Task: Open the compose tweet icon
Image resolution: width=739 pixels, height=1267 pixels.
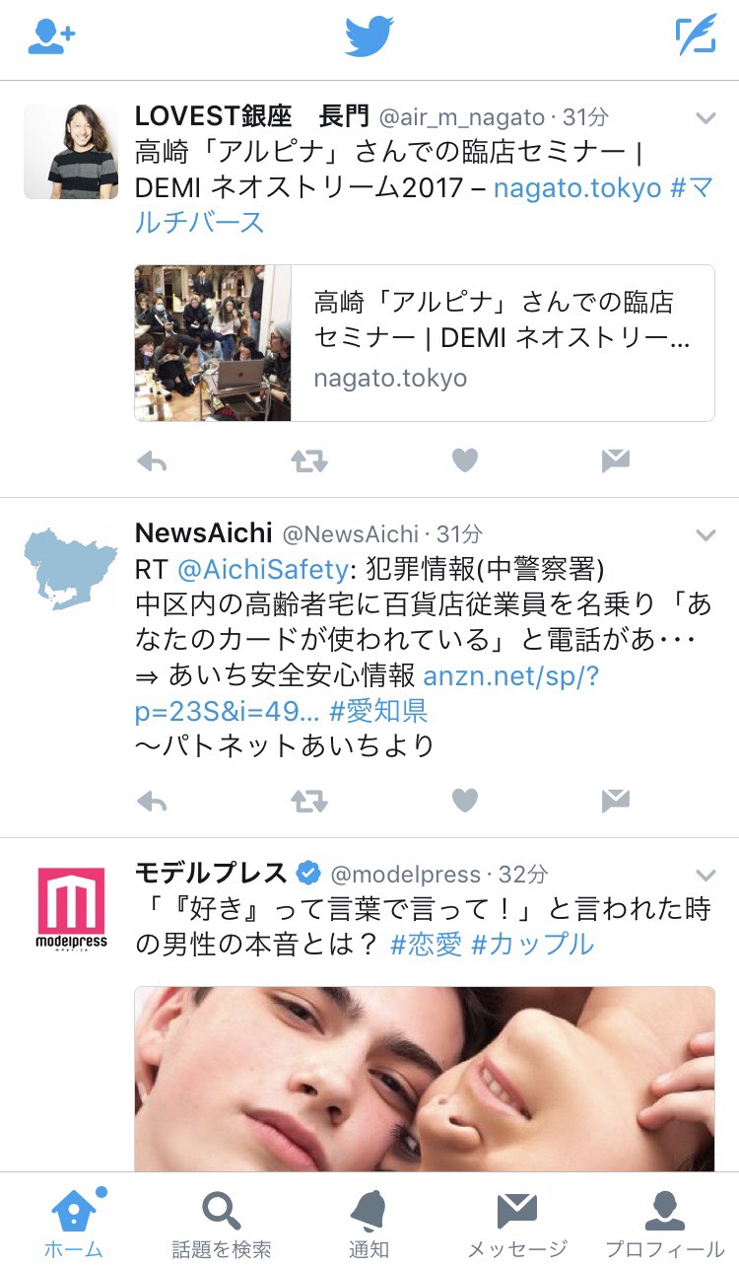Action: [x=696, y=36]
